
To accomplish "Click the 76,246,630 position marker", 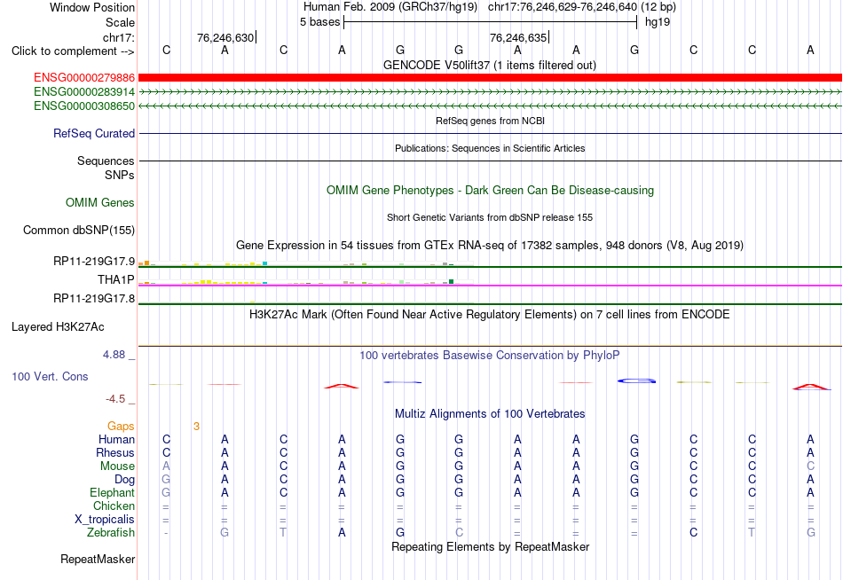I will point(225,37).
